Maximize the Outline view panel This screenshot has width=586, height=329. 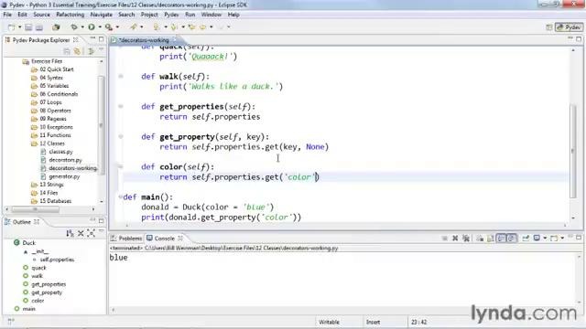(102, 221)
